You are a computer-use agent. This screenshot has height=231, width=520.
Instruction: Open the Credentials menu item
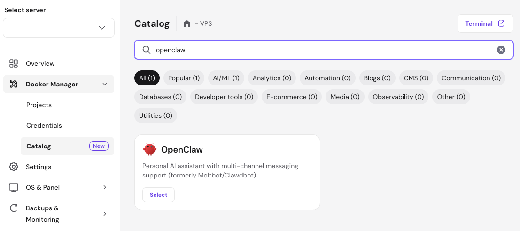[x=44, y=125]
